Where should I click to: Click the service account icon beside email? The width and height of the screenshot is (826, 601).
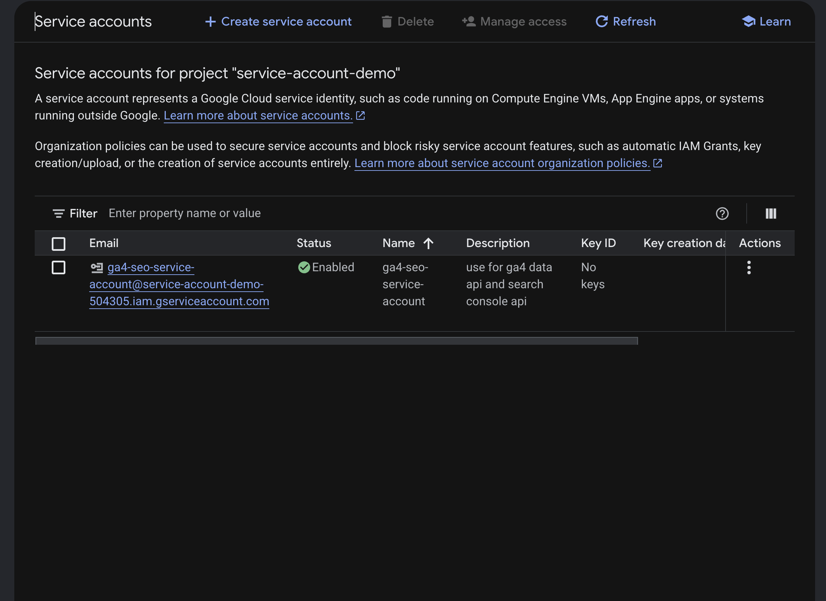pos(97,268)
